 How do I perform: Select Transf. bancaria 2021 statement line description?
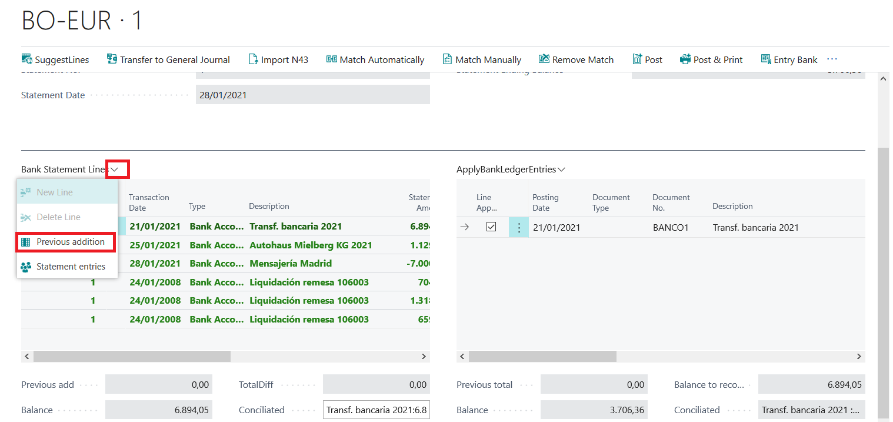[296, 226]
